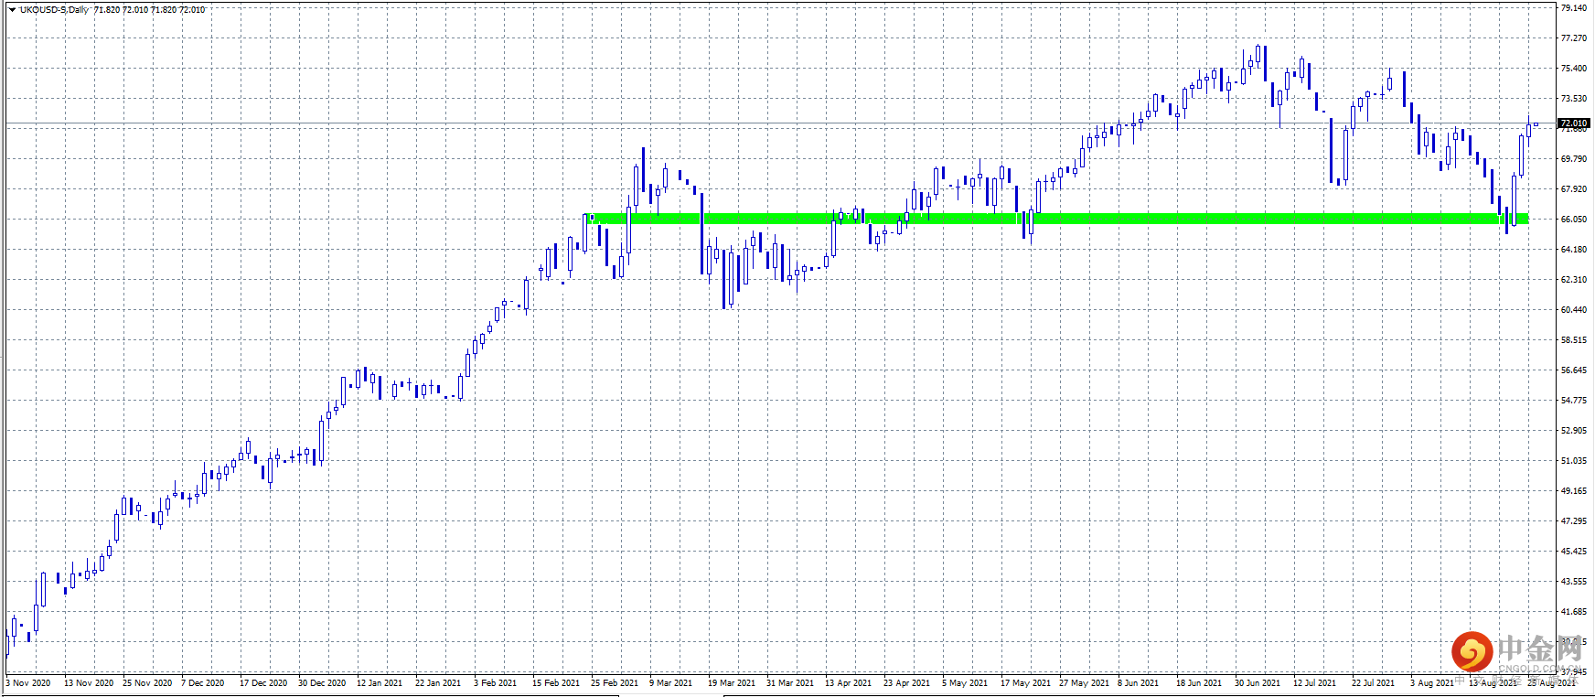The height and width of the screenshot is (697, 1595).
Task: Click the 56.645 price scale label
Action: coord(1574,370)
